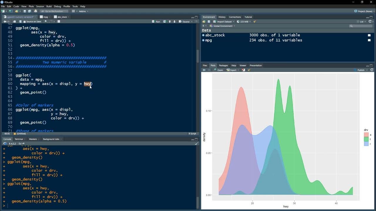The width and height of the screenshot is (376, 211).
Task: Open the Session menu
Action: coord(40,6)
